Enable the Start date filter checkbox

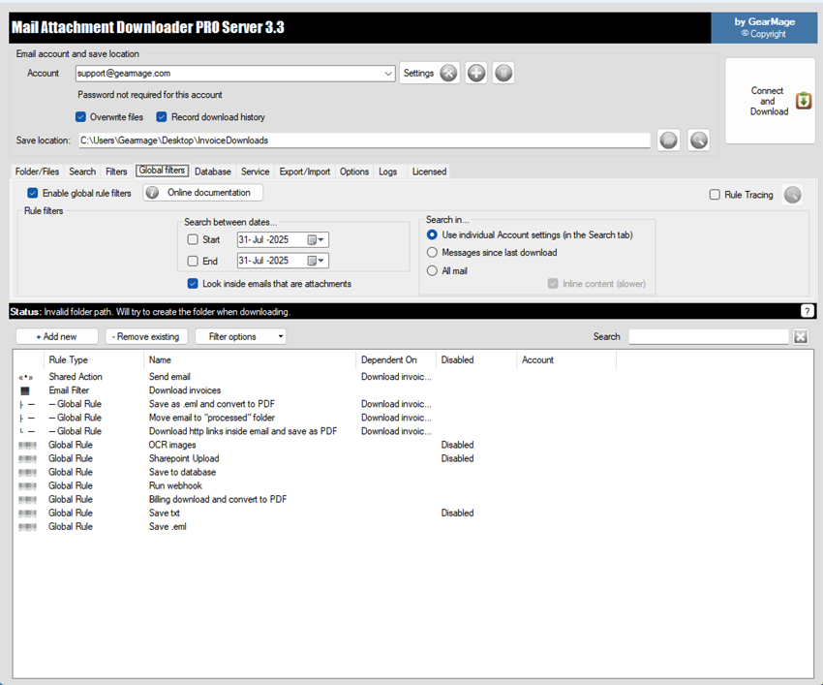[193, 239]
